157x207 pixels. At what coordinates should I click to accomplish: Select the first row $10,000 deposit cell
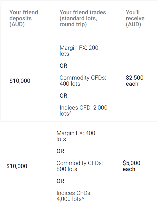coord(20,81)
